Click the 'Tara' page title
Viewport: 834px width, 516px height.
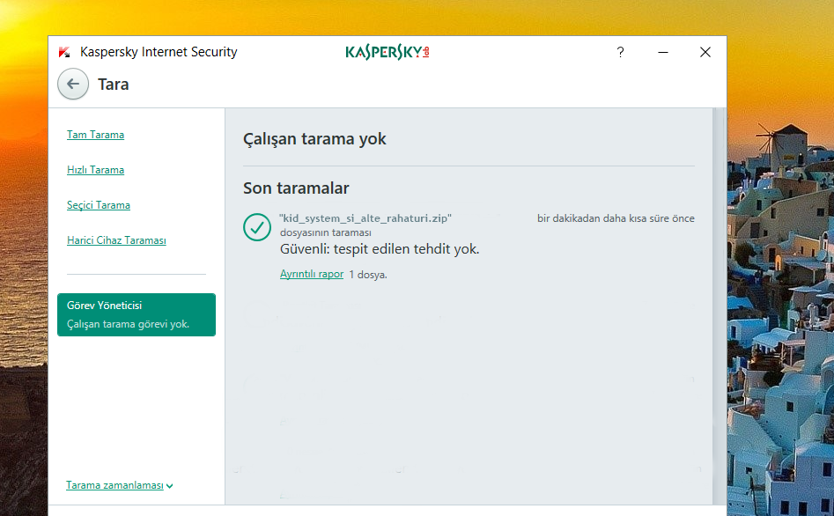pyautogui.click(x=114, y=84)
